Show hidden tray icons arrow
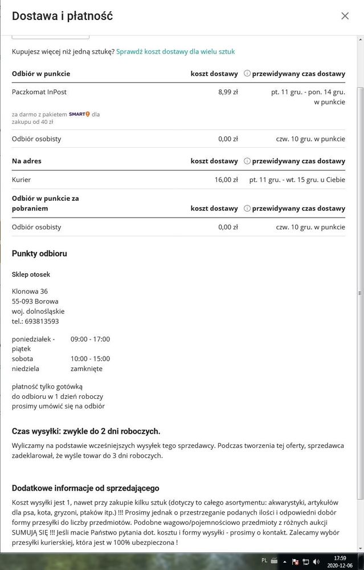The image size is (364, 570). [285, 561]
